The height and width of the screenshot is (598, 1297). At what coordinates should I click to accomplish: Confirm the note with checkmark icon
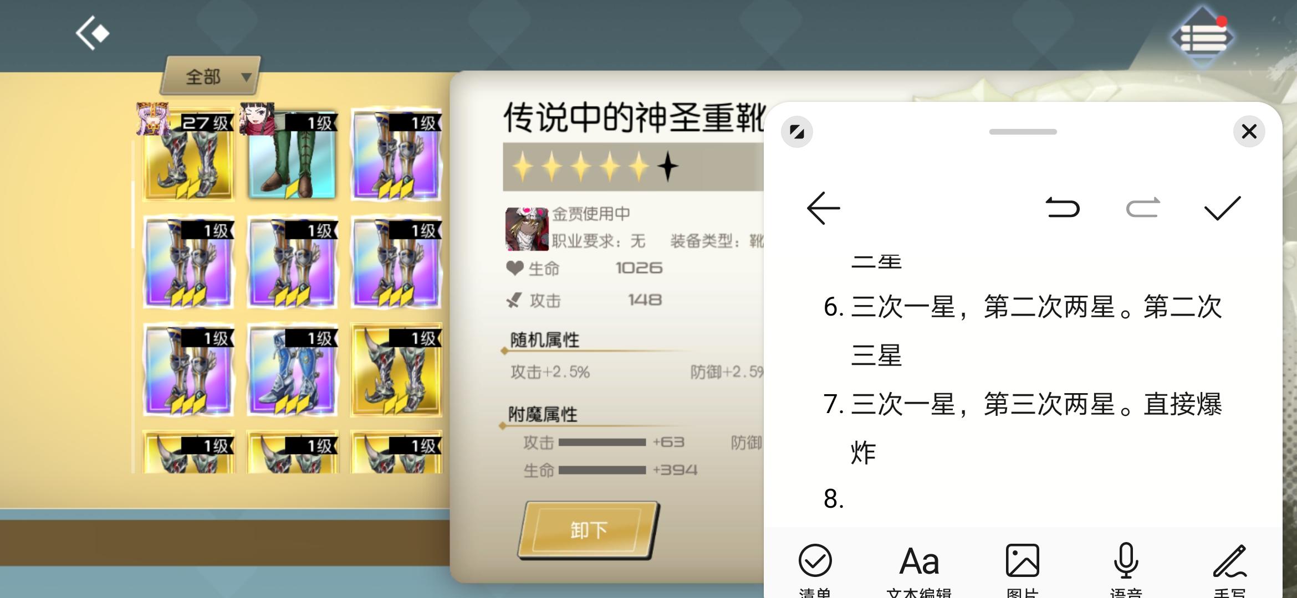[1222, 208]
